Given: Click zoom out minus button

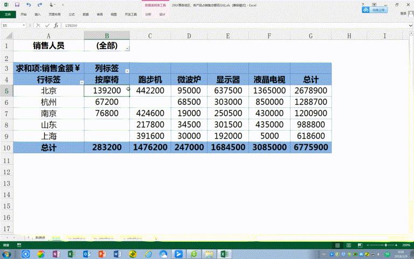Looking at the screenshot, I should tap(368, 246).
